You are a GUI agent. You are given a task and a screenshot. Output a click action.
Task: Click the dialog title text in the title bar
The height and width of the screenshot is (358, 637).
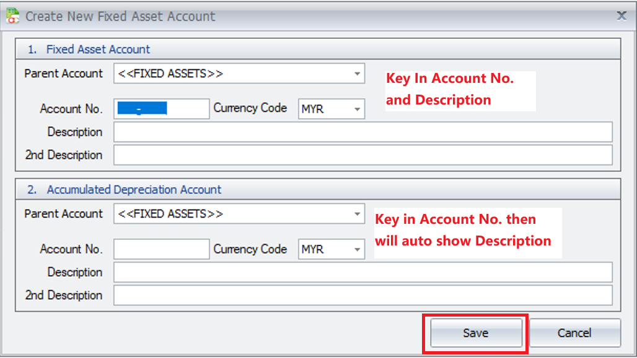click(120, 17)
